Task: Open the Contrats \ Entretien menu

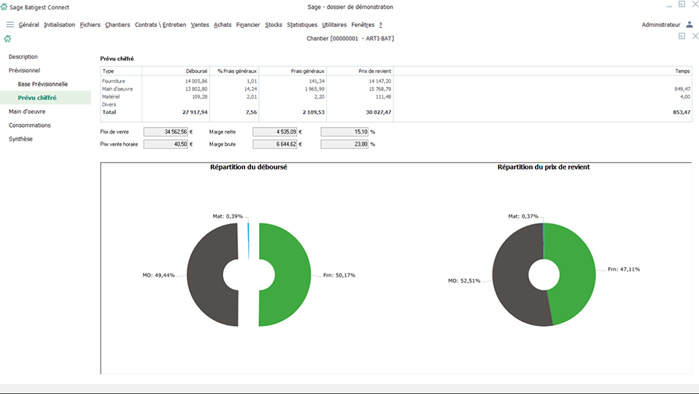Action: [x=161, y=25]
